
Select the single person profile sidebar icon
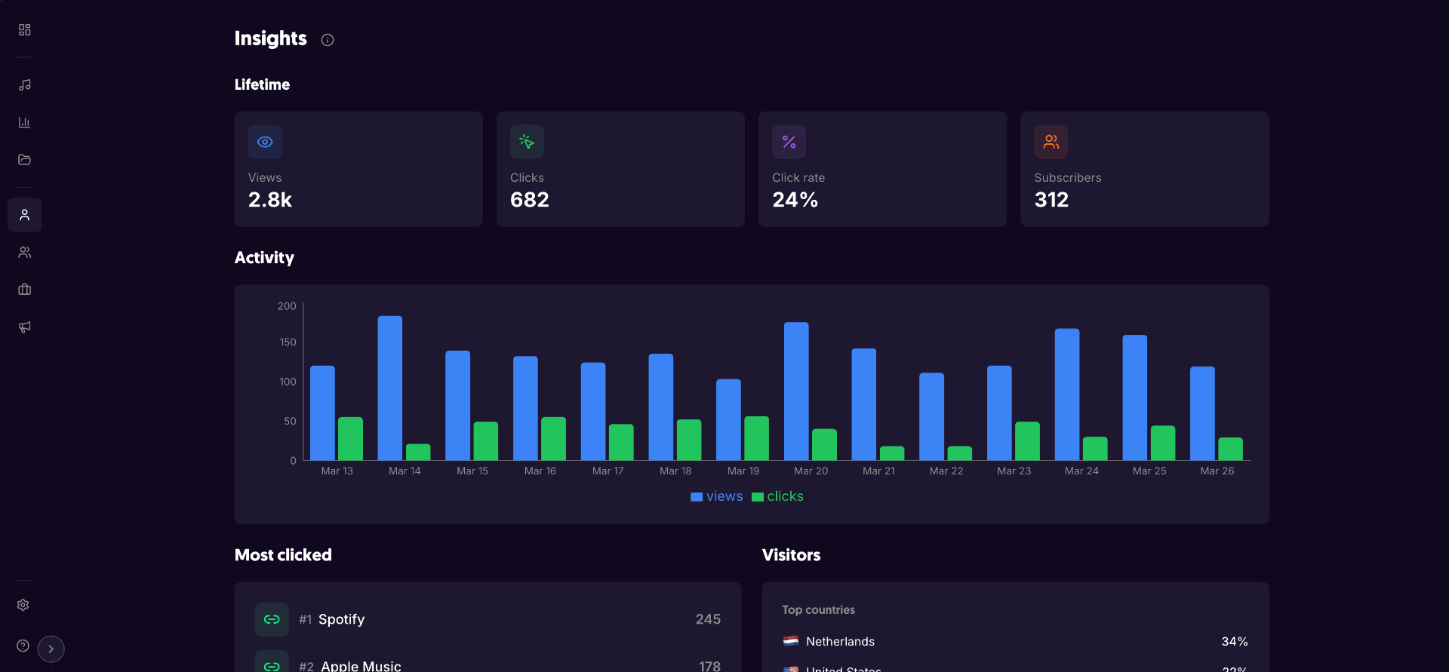pos(24,215)
